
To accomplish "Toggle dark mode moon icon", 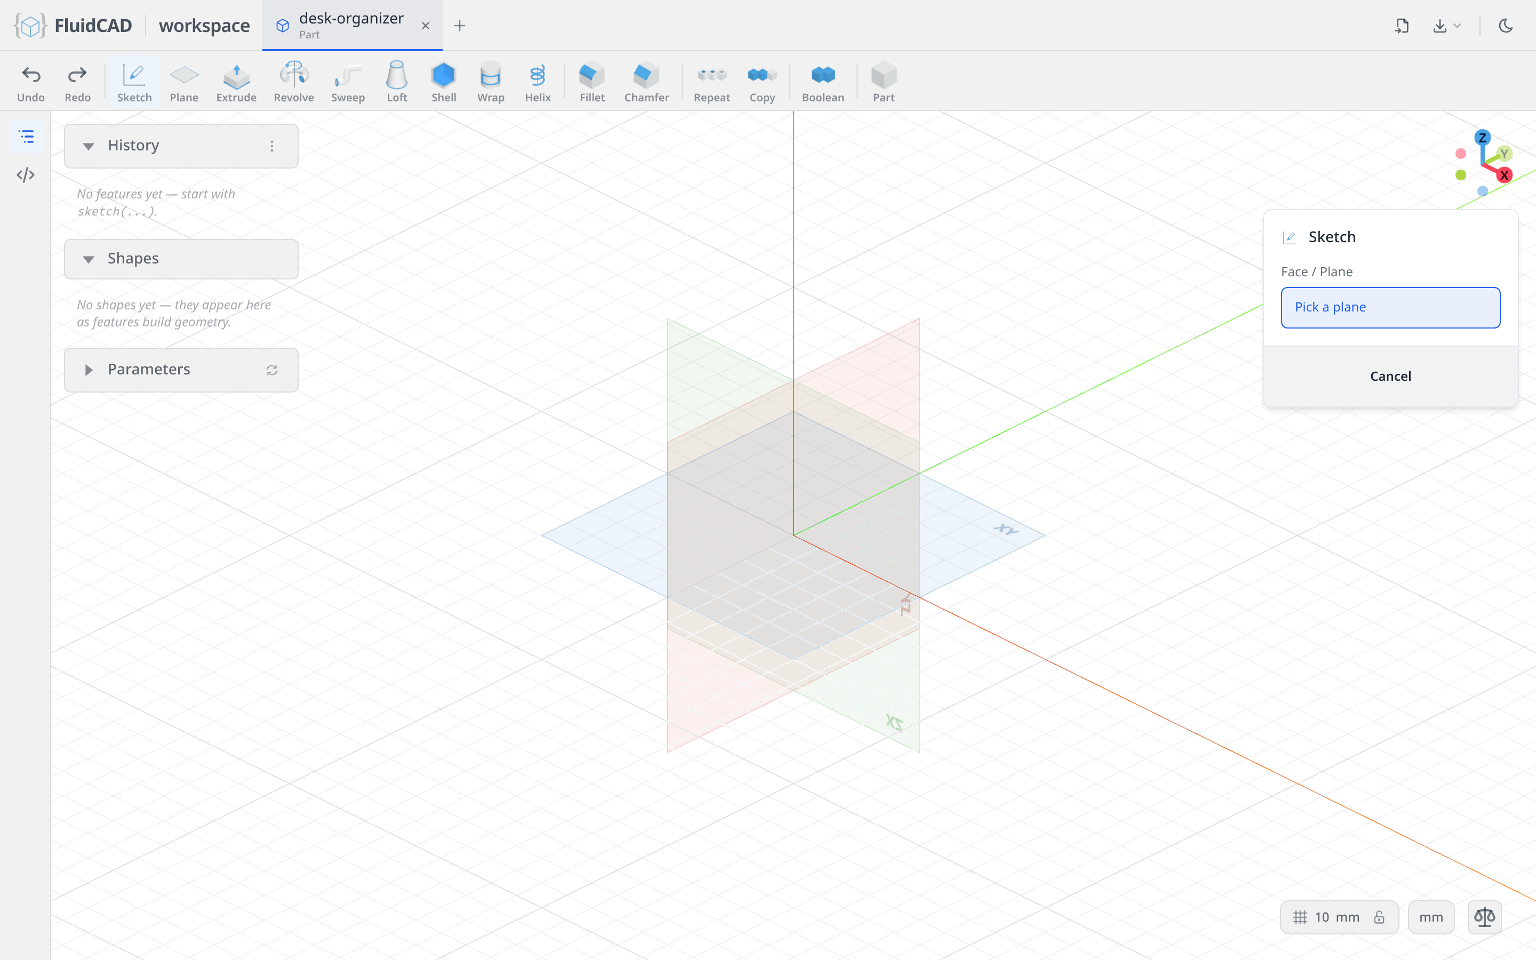I will [1506, 26].
